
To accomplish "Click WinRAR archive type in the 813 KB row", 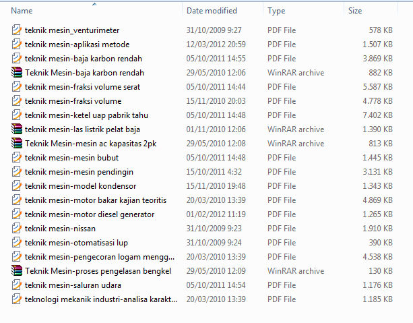I will click(x=296, y=144).
